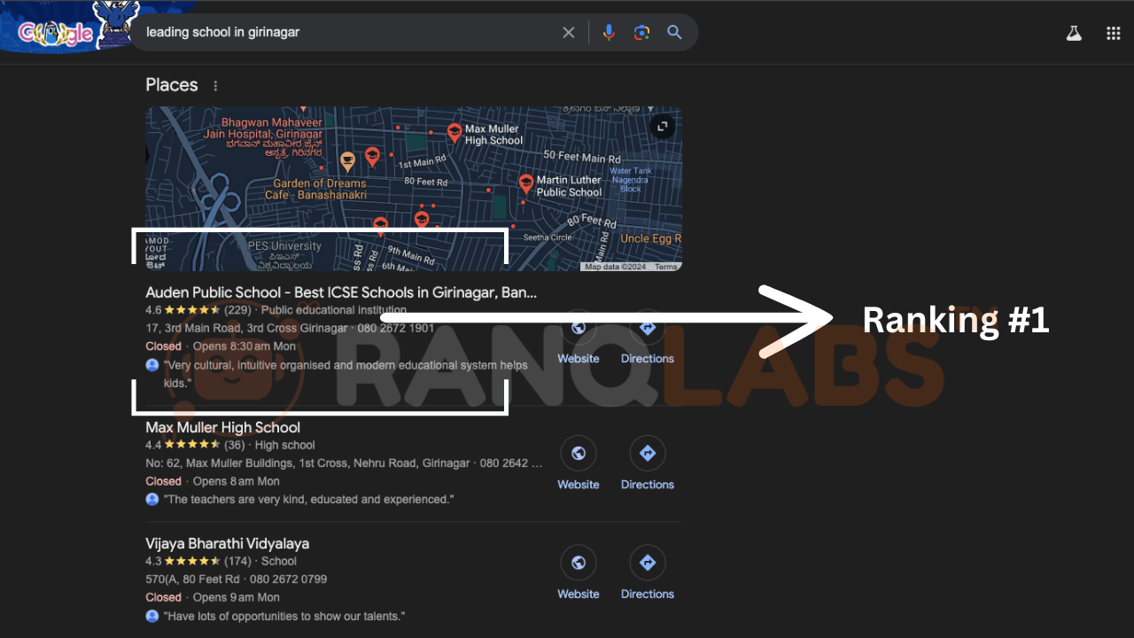The width and height of the screenshot is (1134, 638).
Task: Open Vijaya Bharathi Vidyalaya listing title
Action: pyautogui.click(x=228, y=543)
